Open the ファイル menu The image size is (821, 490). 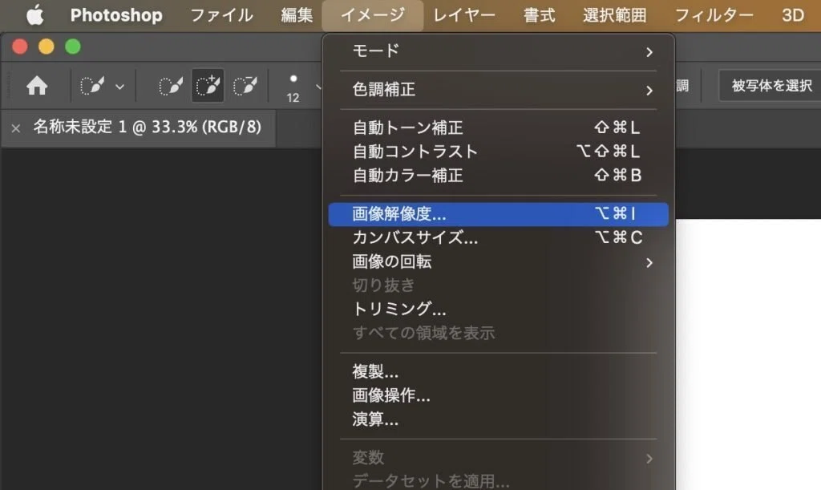[221, 15]
